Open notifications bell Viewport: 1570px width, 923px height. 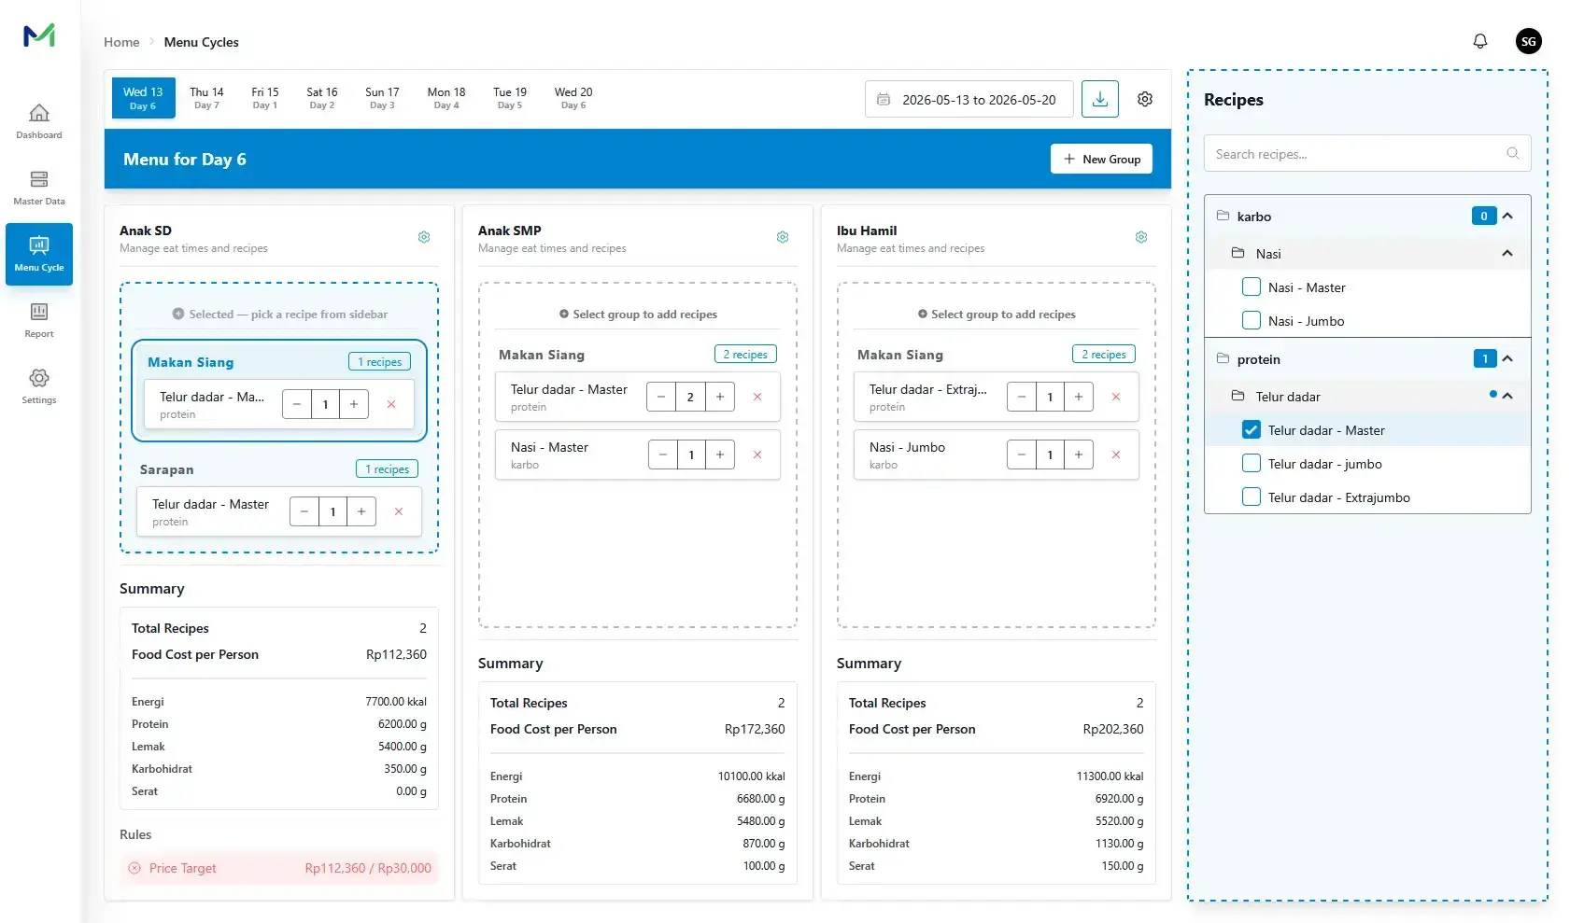pos(1480,41)
